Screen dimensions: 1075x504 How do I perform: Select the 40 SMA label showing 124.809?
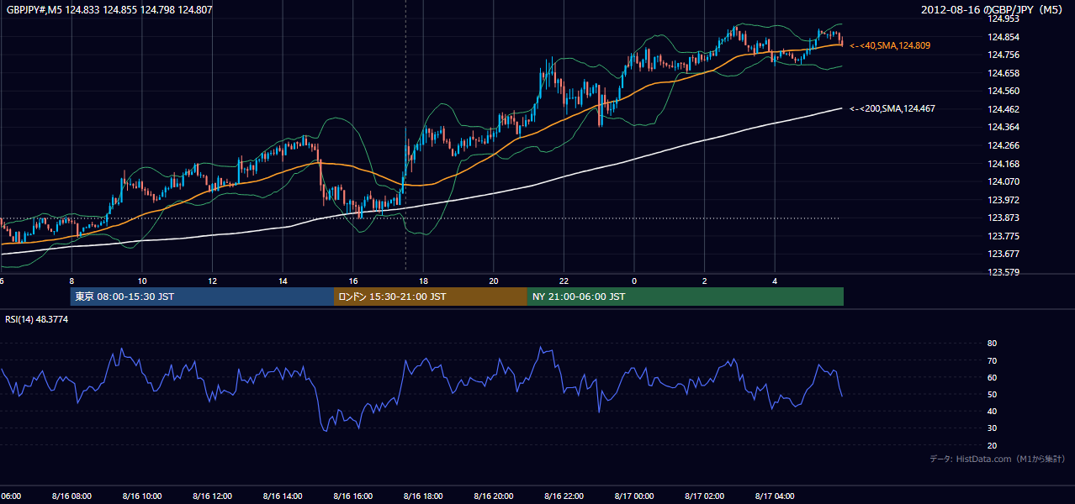pos(890,45)
